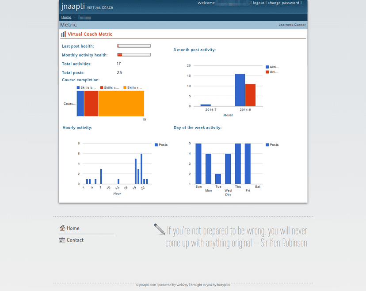Open Contact in the footer menu
Screen dimensions: 366x291
click(x=75, y=240)
